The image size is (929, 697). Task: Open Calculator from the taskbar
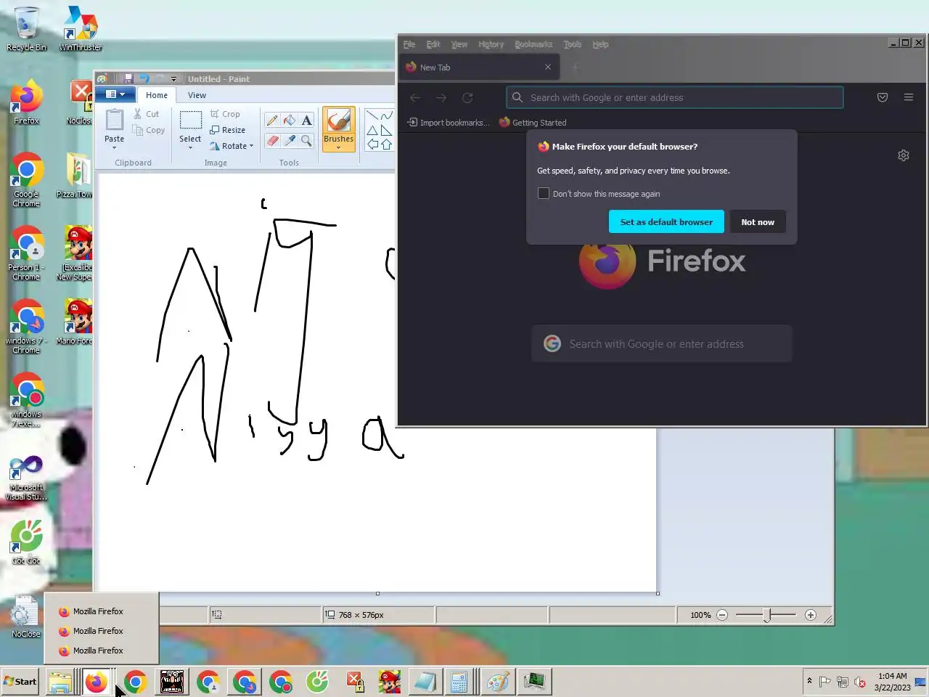(459, 682)
